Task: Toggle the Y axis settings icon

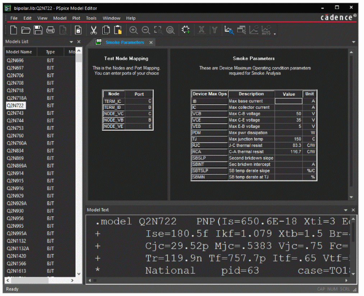Action: [214, 30]
